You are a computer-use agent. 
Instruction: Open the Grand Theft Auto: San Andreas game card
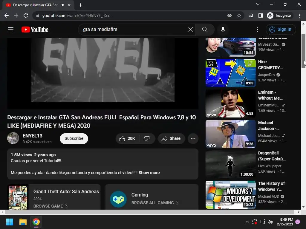pyautogui.click(x=54, y=197)
